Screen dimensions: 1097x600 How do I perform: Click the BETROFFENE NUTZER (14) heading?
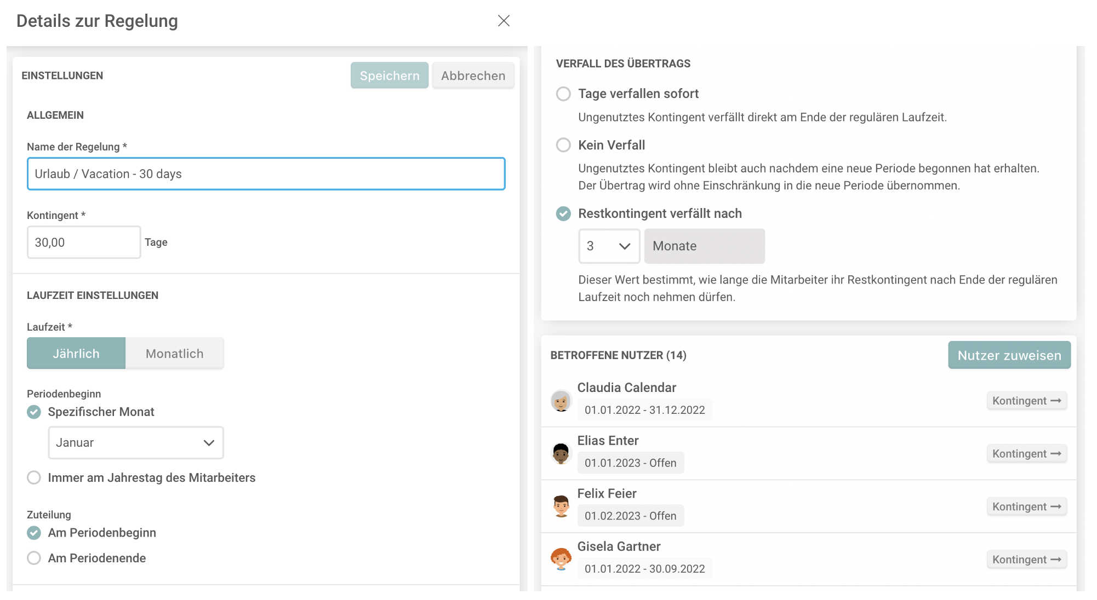(x=619, y=355)
